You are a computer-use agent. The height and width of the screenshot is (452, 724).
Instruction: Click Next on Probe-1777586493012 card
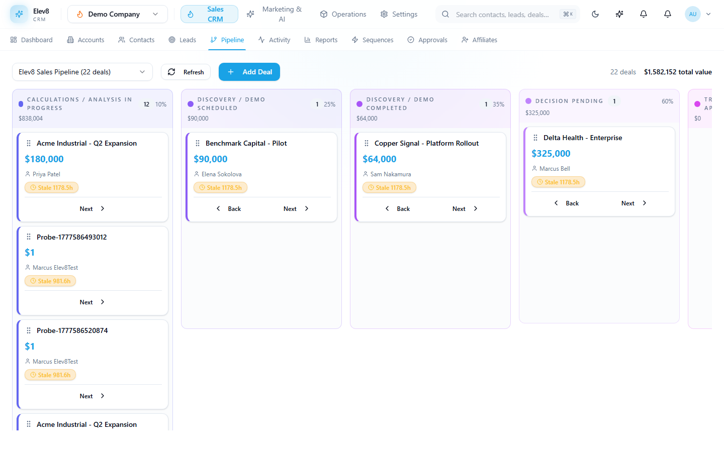[93, 302]
